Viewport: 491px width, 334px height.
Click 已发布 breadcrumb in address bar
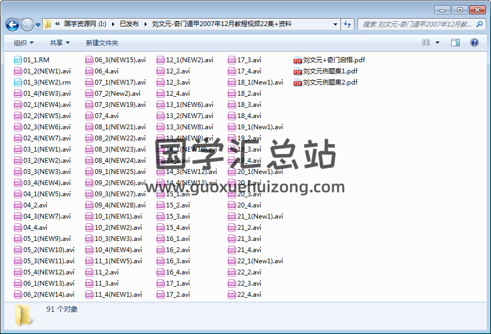point(129,24)
